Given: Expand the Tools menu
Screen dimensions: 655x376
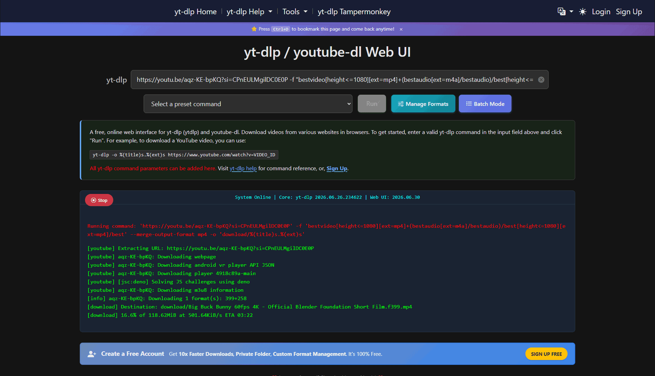Looking at the screenshot, I should 295,11.
